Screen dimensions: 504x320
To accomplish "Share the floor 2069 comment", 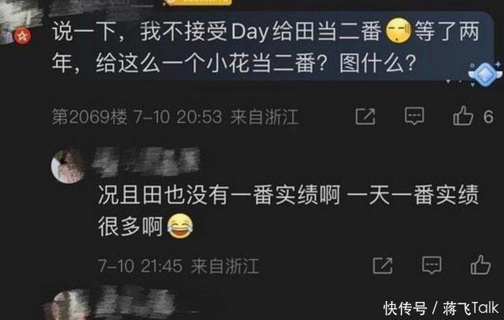I will click(365, 116).
